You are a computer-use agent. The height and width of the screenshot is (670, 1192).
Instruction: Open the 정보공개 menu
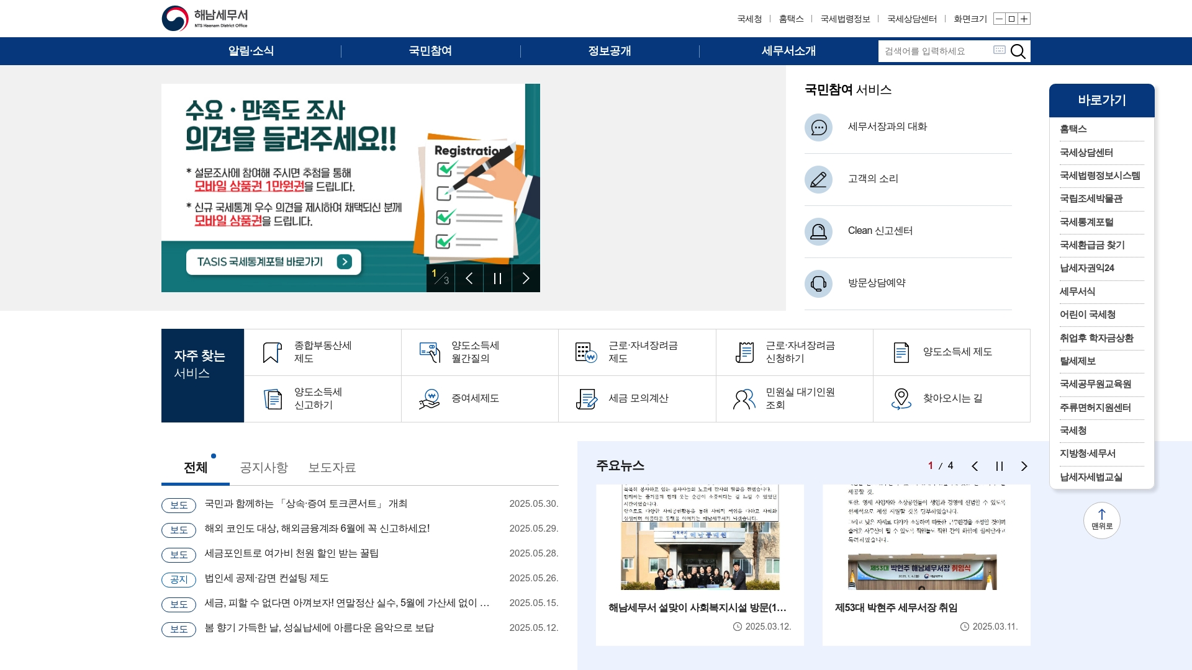(610, 51)
